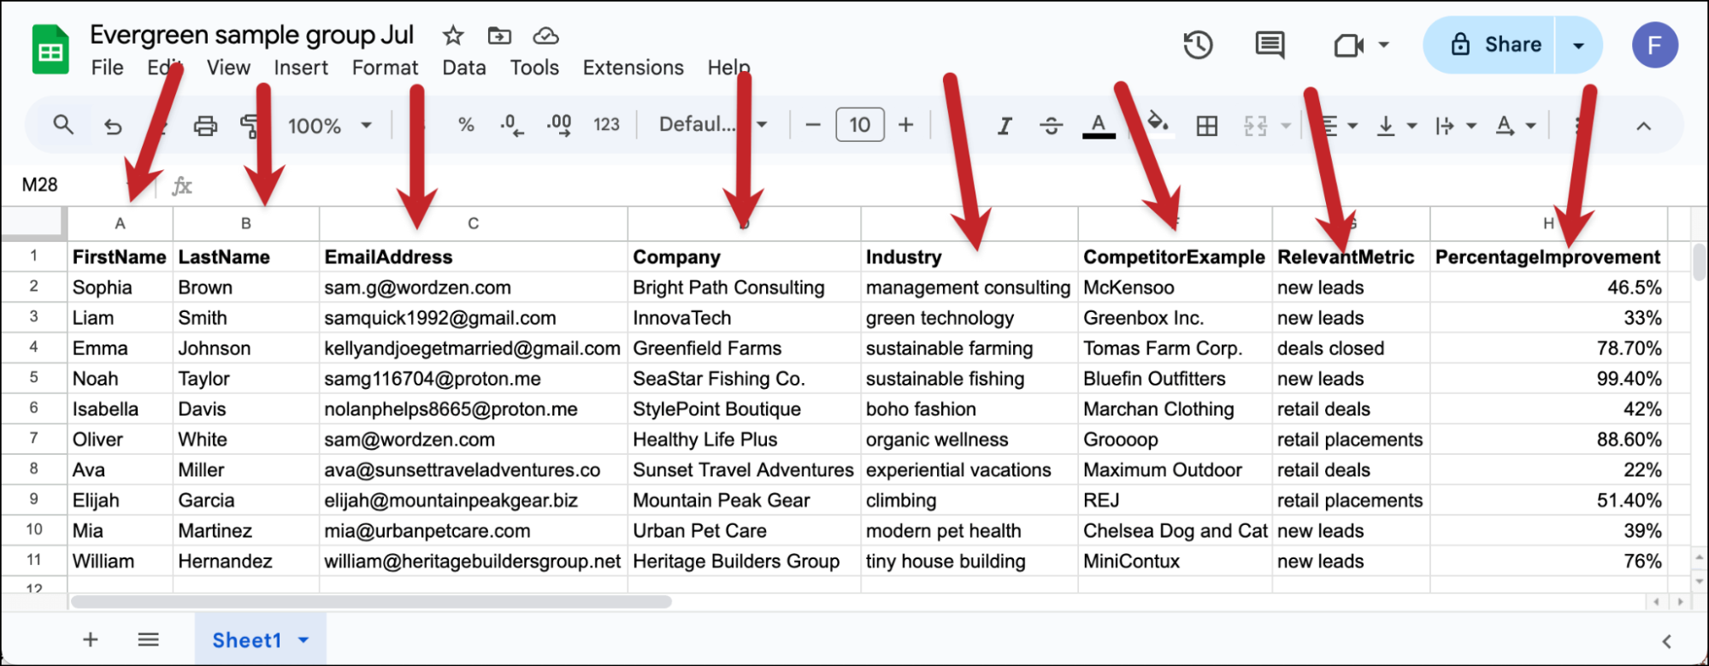Select the 99.40% cell
The width and height of the screenshot is (1709, 666).
click(x=1548, y=378)
